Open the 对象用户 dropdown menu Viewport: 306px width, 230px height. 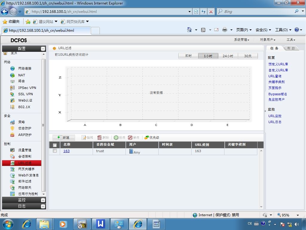267,40
